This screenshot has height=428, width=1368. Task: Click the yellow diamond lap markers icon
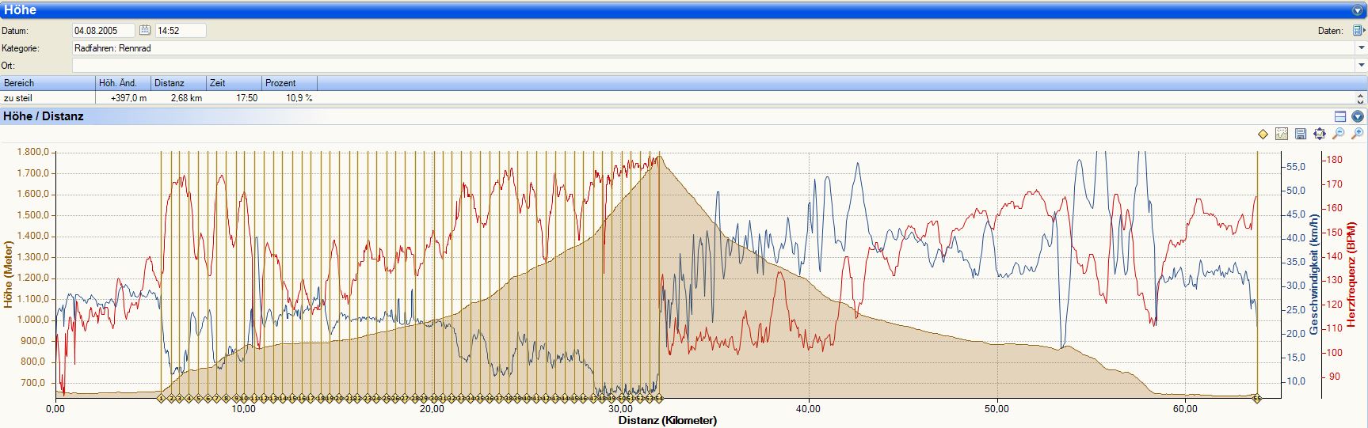pos(1263,134)
